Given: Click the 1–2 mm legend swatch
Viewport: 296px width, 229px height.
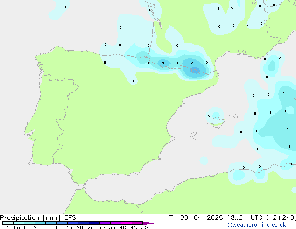Looking at the screenshot, I should [x=29, y=223].
